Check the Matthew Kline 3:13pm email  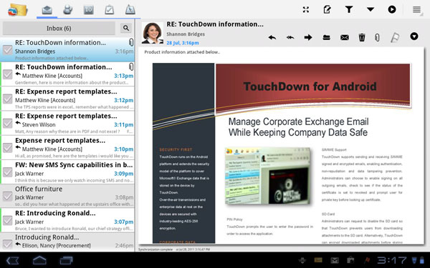coord(7,74)
